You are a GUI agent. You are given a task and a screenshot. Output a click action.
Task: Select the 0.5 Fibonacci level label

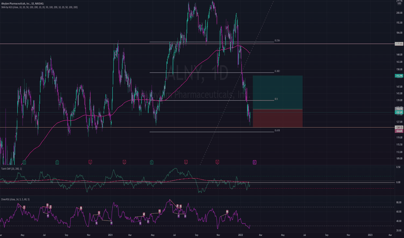tap(276, 99)
